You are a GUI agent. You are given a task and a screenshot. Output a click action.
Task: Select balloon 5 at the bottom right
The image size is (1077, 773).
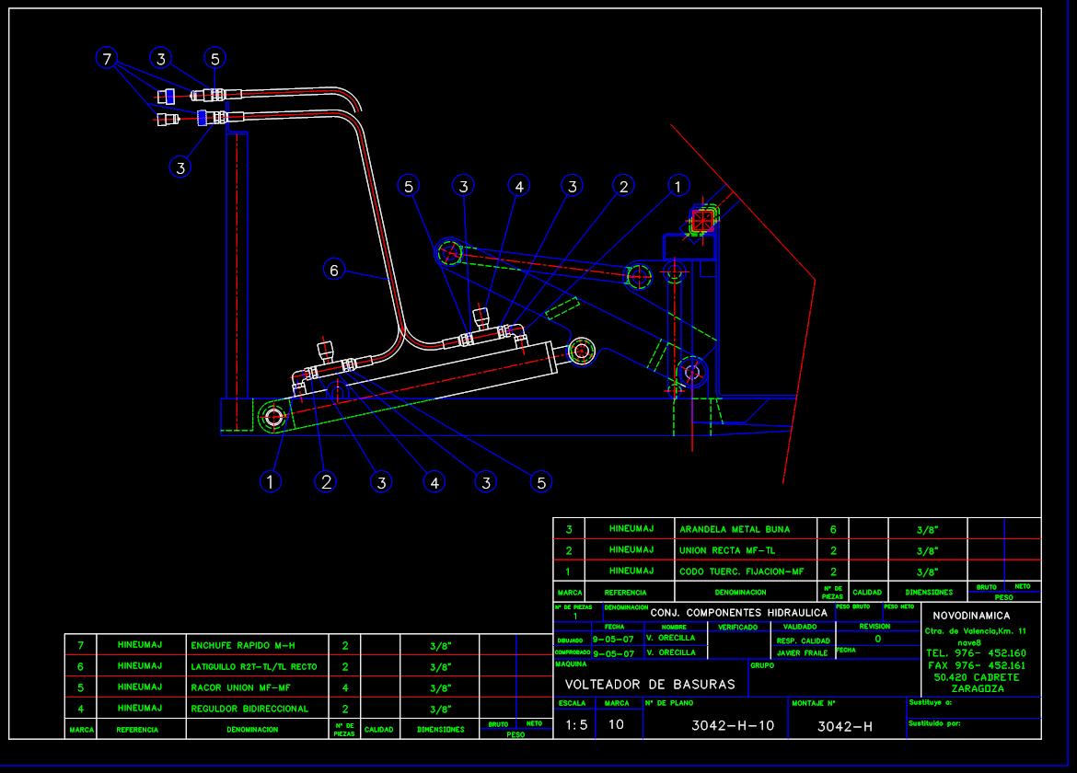click(541, 481)
